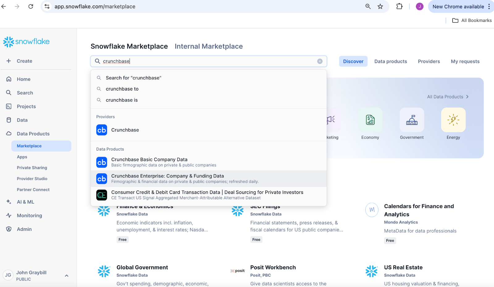
Task: Click Crunchbase Enterprise data product logo
Action: click(102, 179)
